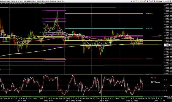Image resolution: width=172 pixels, height=102 pixels.
Task: Click the monitor pointer icon in the toolbar
Action: point(147,1)
